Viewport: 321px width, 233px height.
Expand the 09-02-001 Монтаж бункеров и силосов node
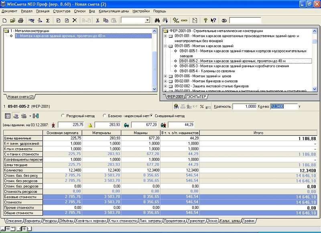coord(165,81)
